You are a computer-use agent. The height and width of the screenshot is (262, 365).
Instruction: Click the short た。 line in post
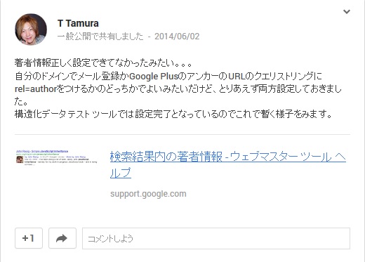coord(21,102)
